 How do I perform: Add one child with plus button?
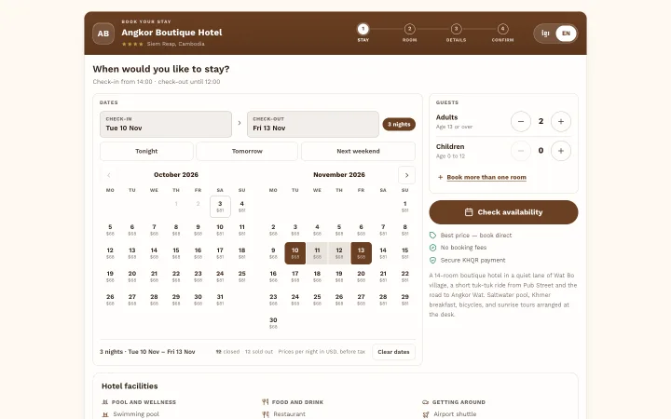pos(561,151)
